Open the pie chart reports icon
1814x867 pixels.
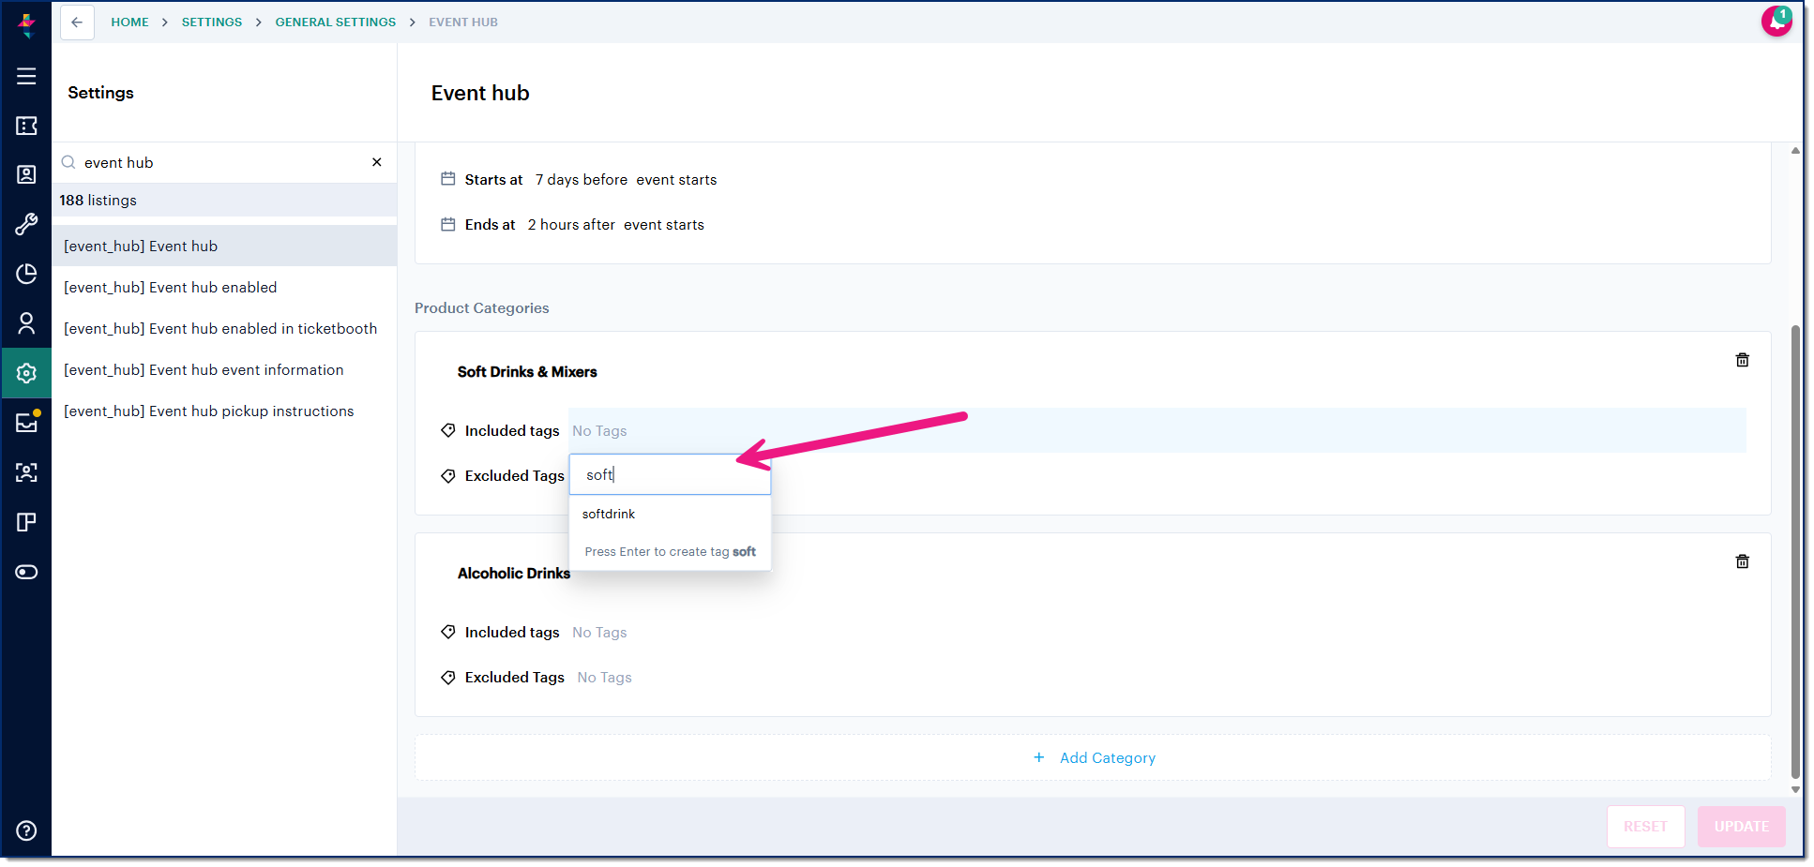(x=26, y=274)
